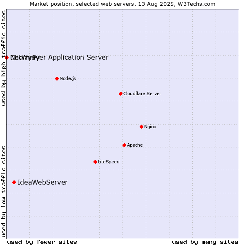245x245 pixels.
Task: Click the 'NetWeaver Application Server' label
Action: pos(59,58)
